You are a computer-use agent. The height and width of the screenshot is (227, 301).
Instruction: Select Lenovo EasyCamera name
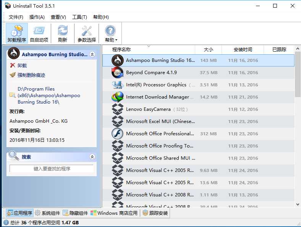click(148, 109)
